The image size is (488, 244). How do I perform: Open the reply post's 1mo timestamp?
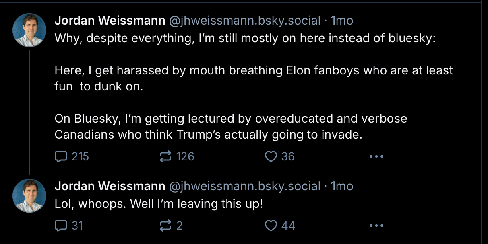click(342, 186)
